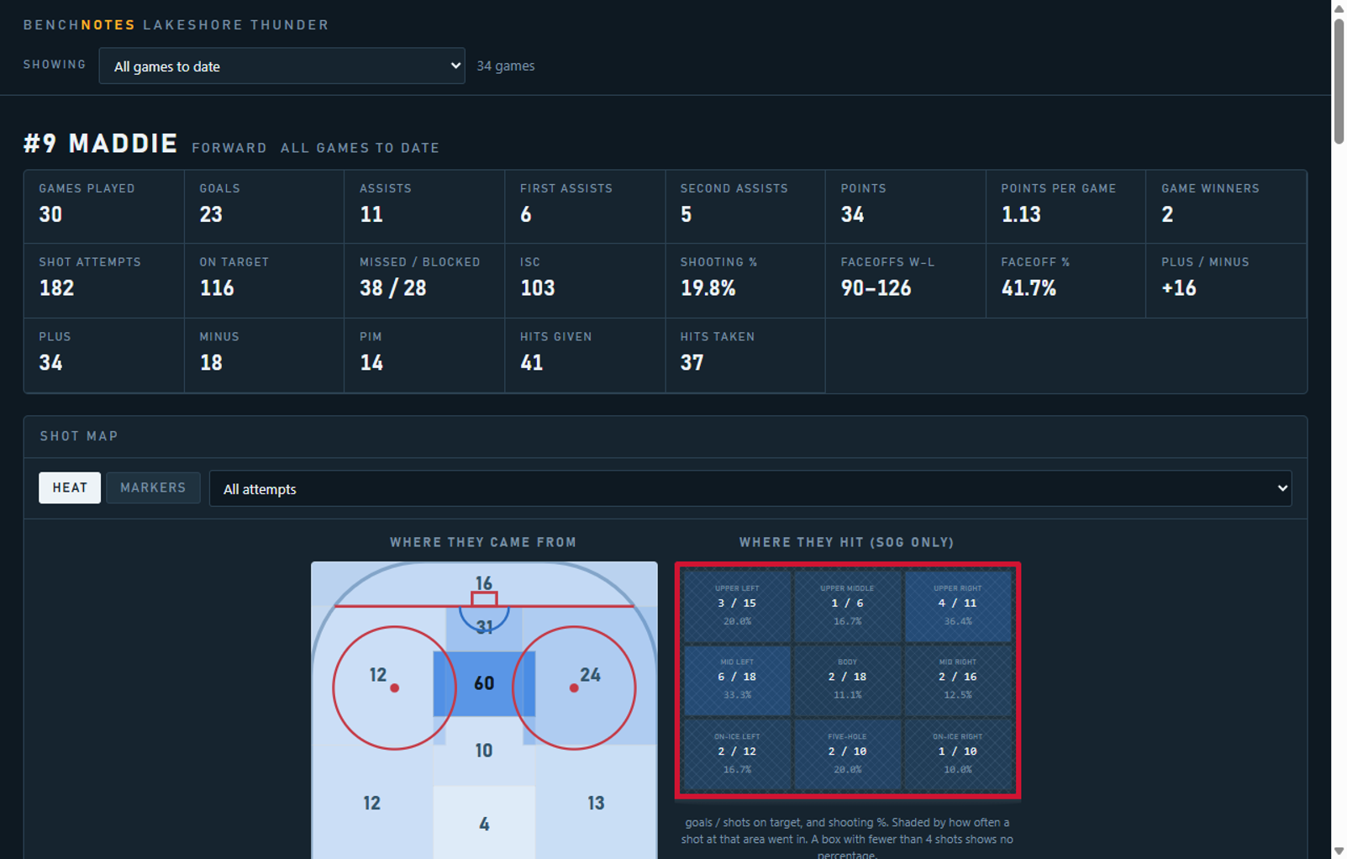The image size is (1347, 859).
Task: Click the ISC value 103
Action: 538,288
